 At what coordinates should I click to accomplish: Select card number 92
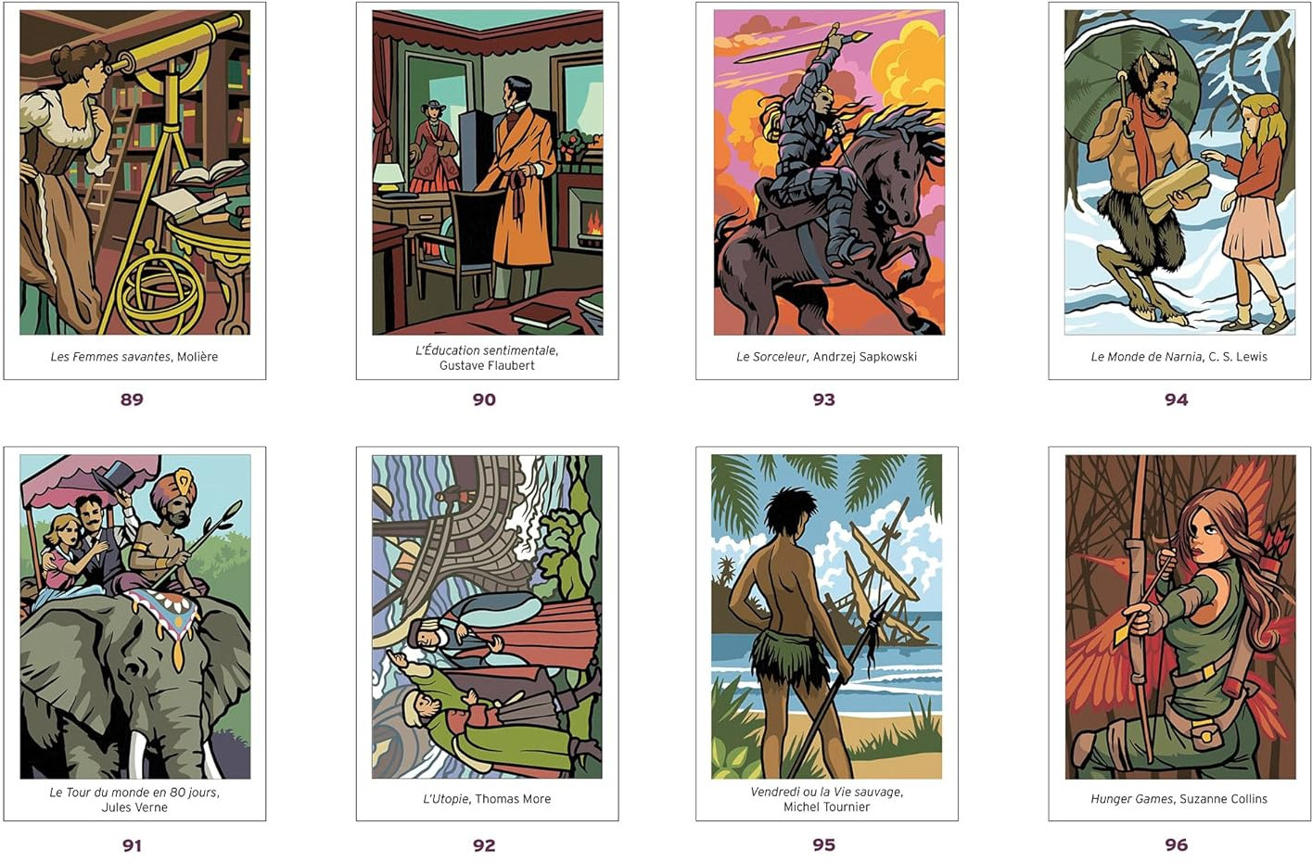(484, 845)
